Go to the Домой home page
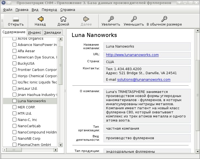The image size is (200, 159). point(63,19)
